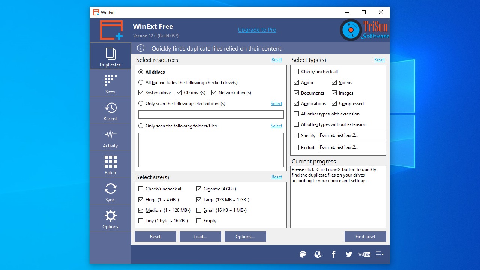Screen dimensions: 480x270
Task: Open the Recent sidebar section
Action: 110,110
